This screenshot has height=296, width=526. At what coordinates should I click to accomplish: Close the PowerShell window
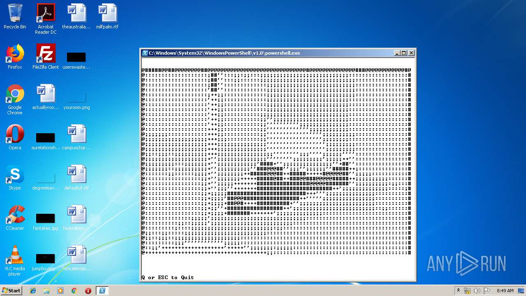click(411, 53)
